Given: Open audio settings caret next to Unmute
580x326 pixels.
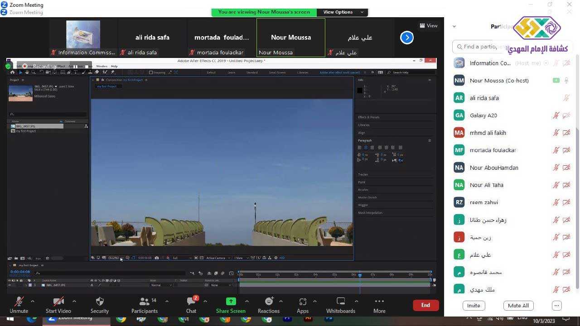Looking at the screenshot, I should click(x=33, y=301).
